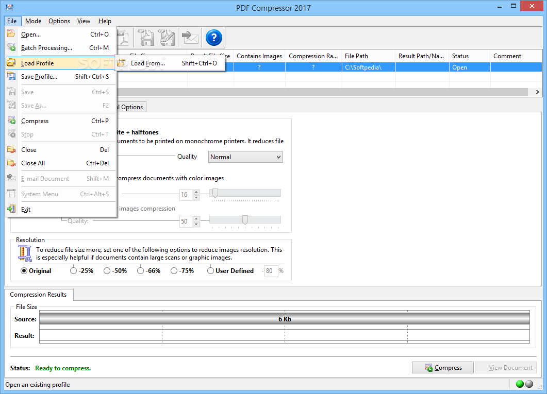Open the Mode menu

[33, 21]
